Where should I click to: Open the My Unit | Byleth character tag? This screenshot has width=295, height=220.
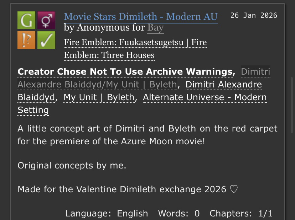pyautogui.click(x=99, y=97)
